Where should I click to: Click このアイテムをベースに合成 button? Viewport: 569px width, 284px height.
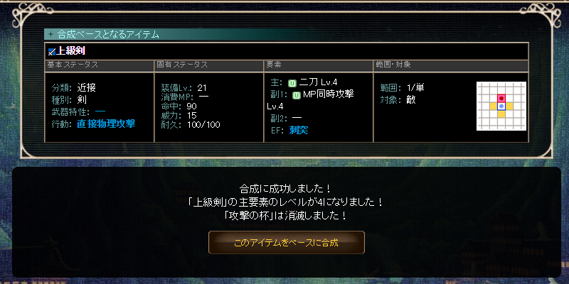coord(287,242)
